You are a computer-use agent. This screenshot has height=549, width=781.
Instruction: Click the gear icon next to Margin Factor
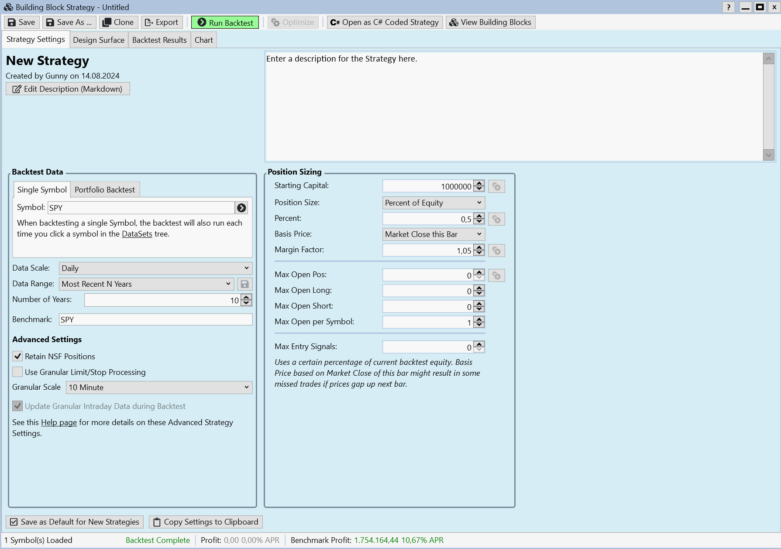[496, 250]
